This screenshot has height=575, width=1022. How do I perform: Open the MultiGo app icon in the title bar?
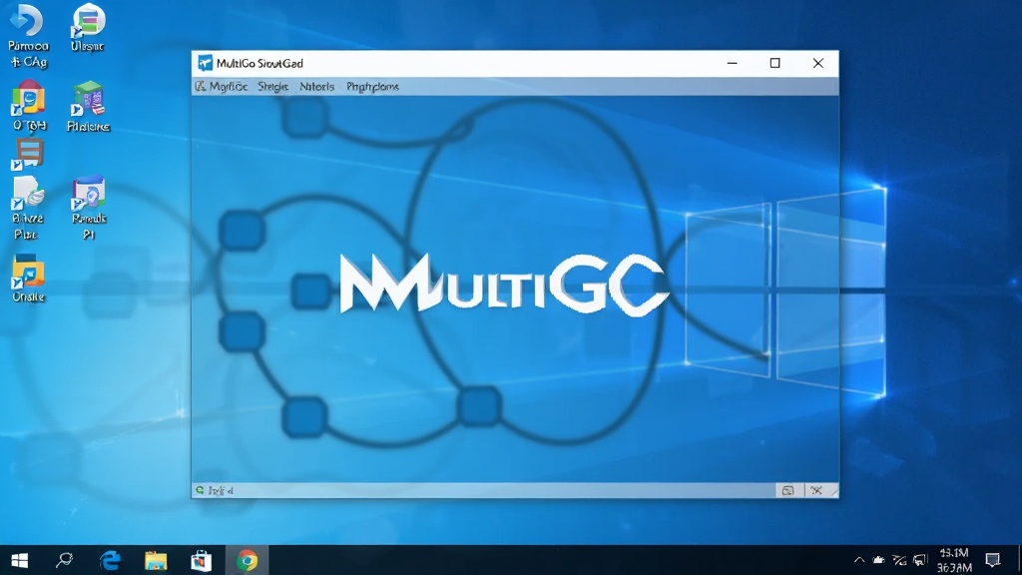tap(206, 63)
